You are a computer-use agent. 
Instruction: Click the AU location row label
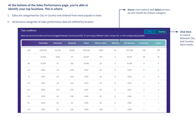point(29,90)
